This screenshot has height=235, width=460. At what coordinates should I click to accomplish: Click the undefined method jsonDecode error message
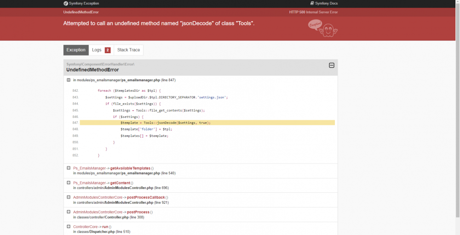coord(159,23)
